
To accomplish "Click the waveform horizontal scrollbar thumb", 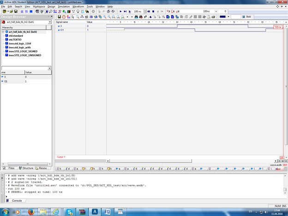I will pyautogui.click(x=150, y=161).
